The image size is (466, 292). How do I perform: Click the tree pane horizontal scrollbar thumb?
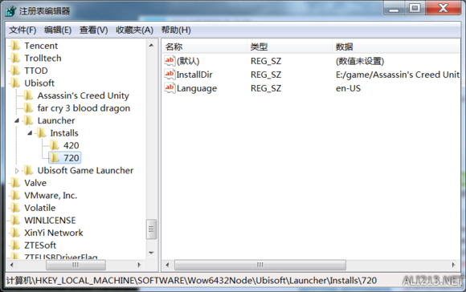coord(76,265)
